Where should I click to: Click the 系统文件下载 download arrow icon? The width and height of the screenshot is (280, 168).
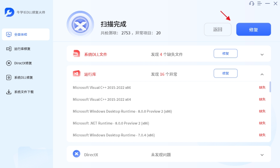(9, 92)
